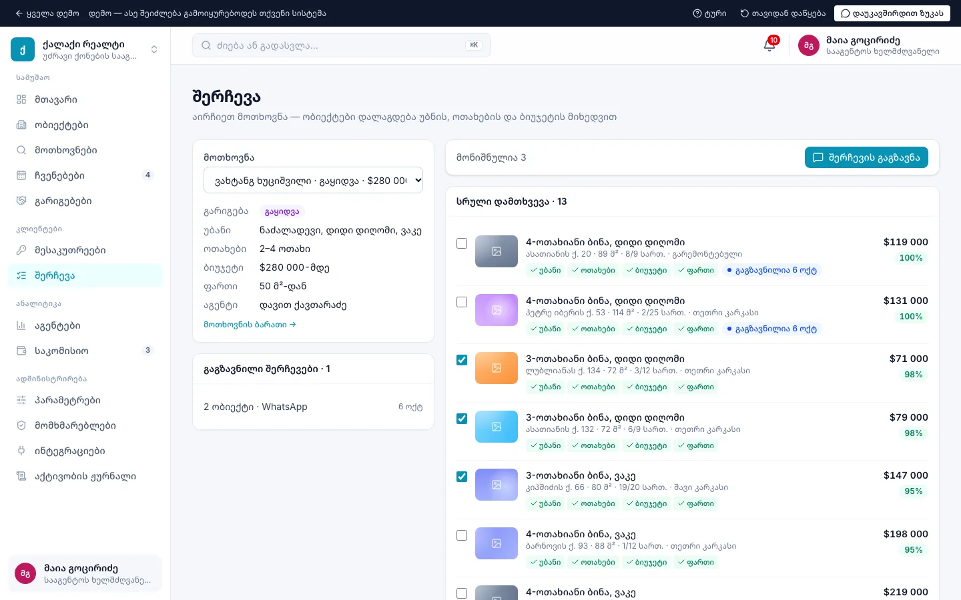Image resolution: width=961 pixels, height=600 pixels.
Task: Click the ჩვენებები calendar icon in sidebar
Action: click(x=21, y=175)
